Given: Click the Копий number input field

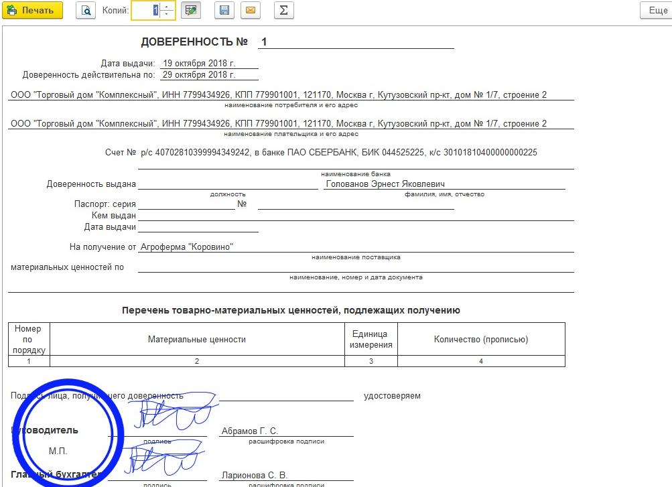Looking at the screenshot, I should [145, 10].
